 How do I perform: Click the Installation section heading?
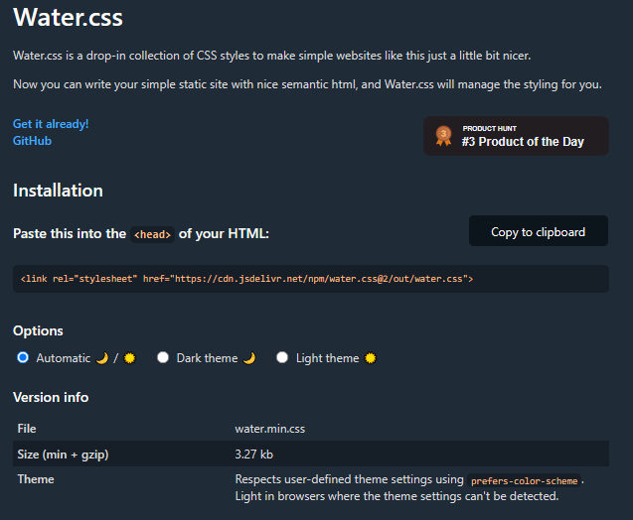point(58,191)
